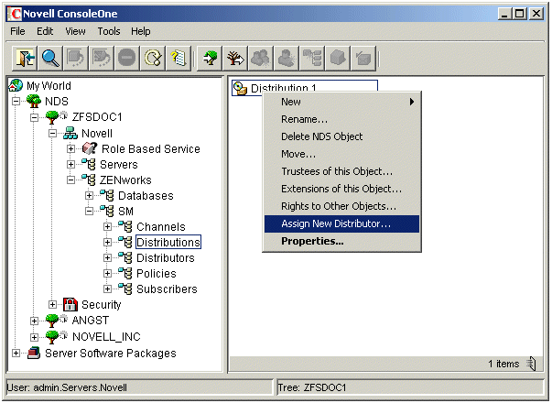Click the first grayed-out window toolbar icon
The height and width of the screenshot is (403, 552).
click(76, 58)
